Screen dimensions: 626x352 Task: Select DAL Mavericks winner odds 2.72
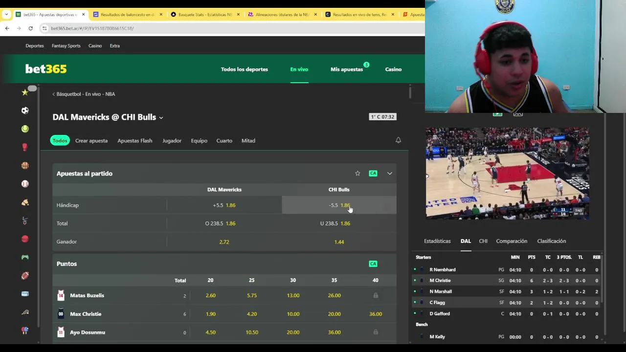pos(224,242)
